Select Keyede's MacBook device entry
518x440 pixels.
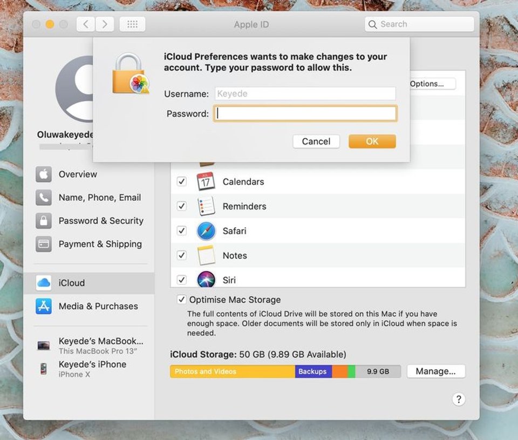point(89,346)
